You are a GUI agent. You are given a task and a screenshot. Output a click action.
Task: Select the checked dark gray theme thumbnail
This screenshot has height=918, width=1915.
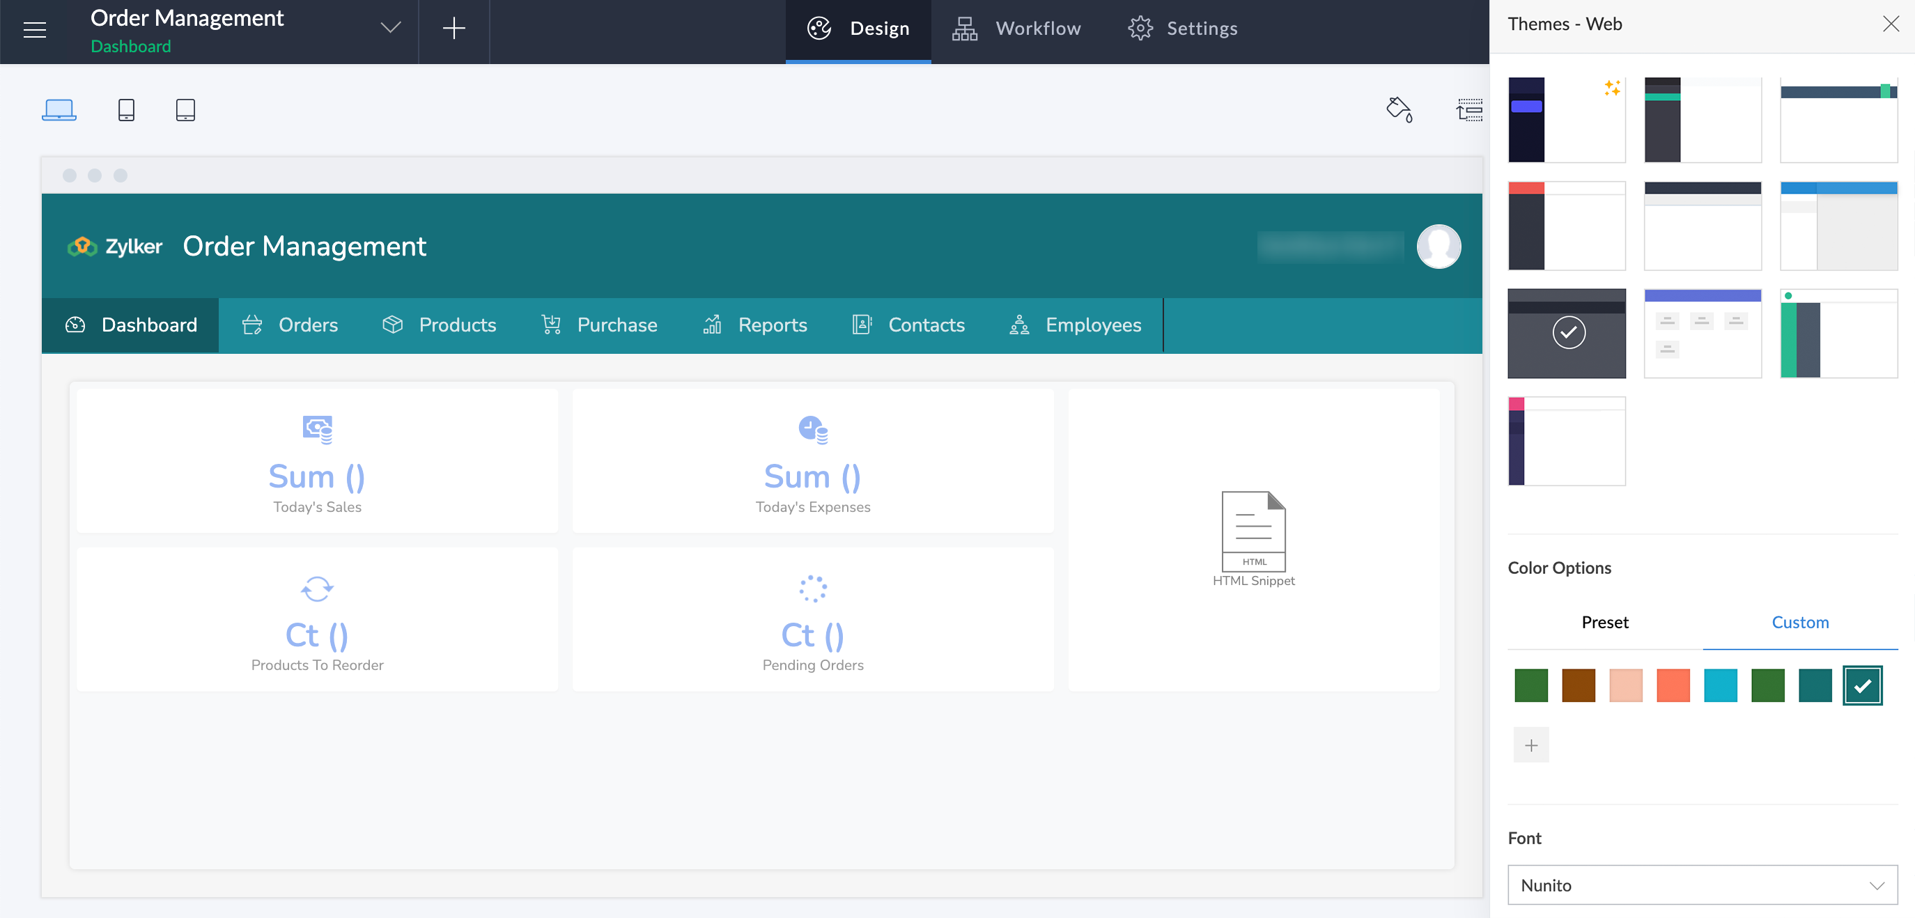[1567, 333]
